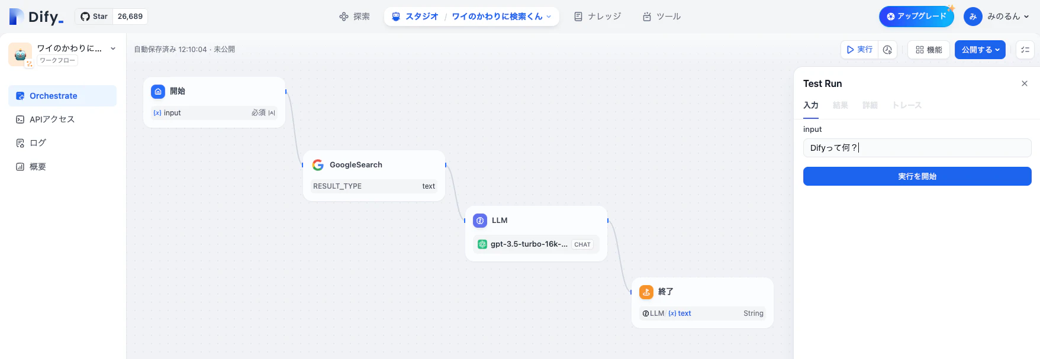Open 概要 in the sidebar
Image resolution: width=1040 pixels, height=359 pixels.
click(62, 167)
